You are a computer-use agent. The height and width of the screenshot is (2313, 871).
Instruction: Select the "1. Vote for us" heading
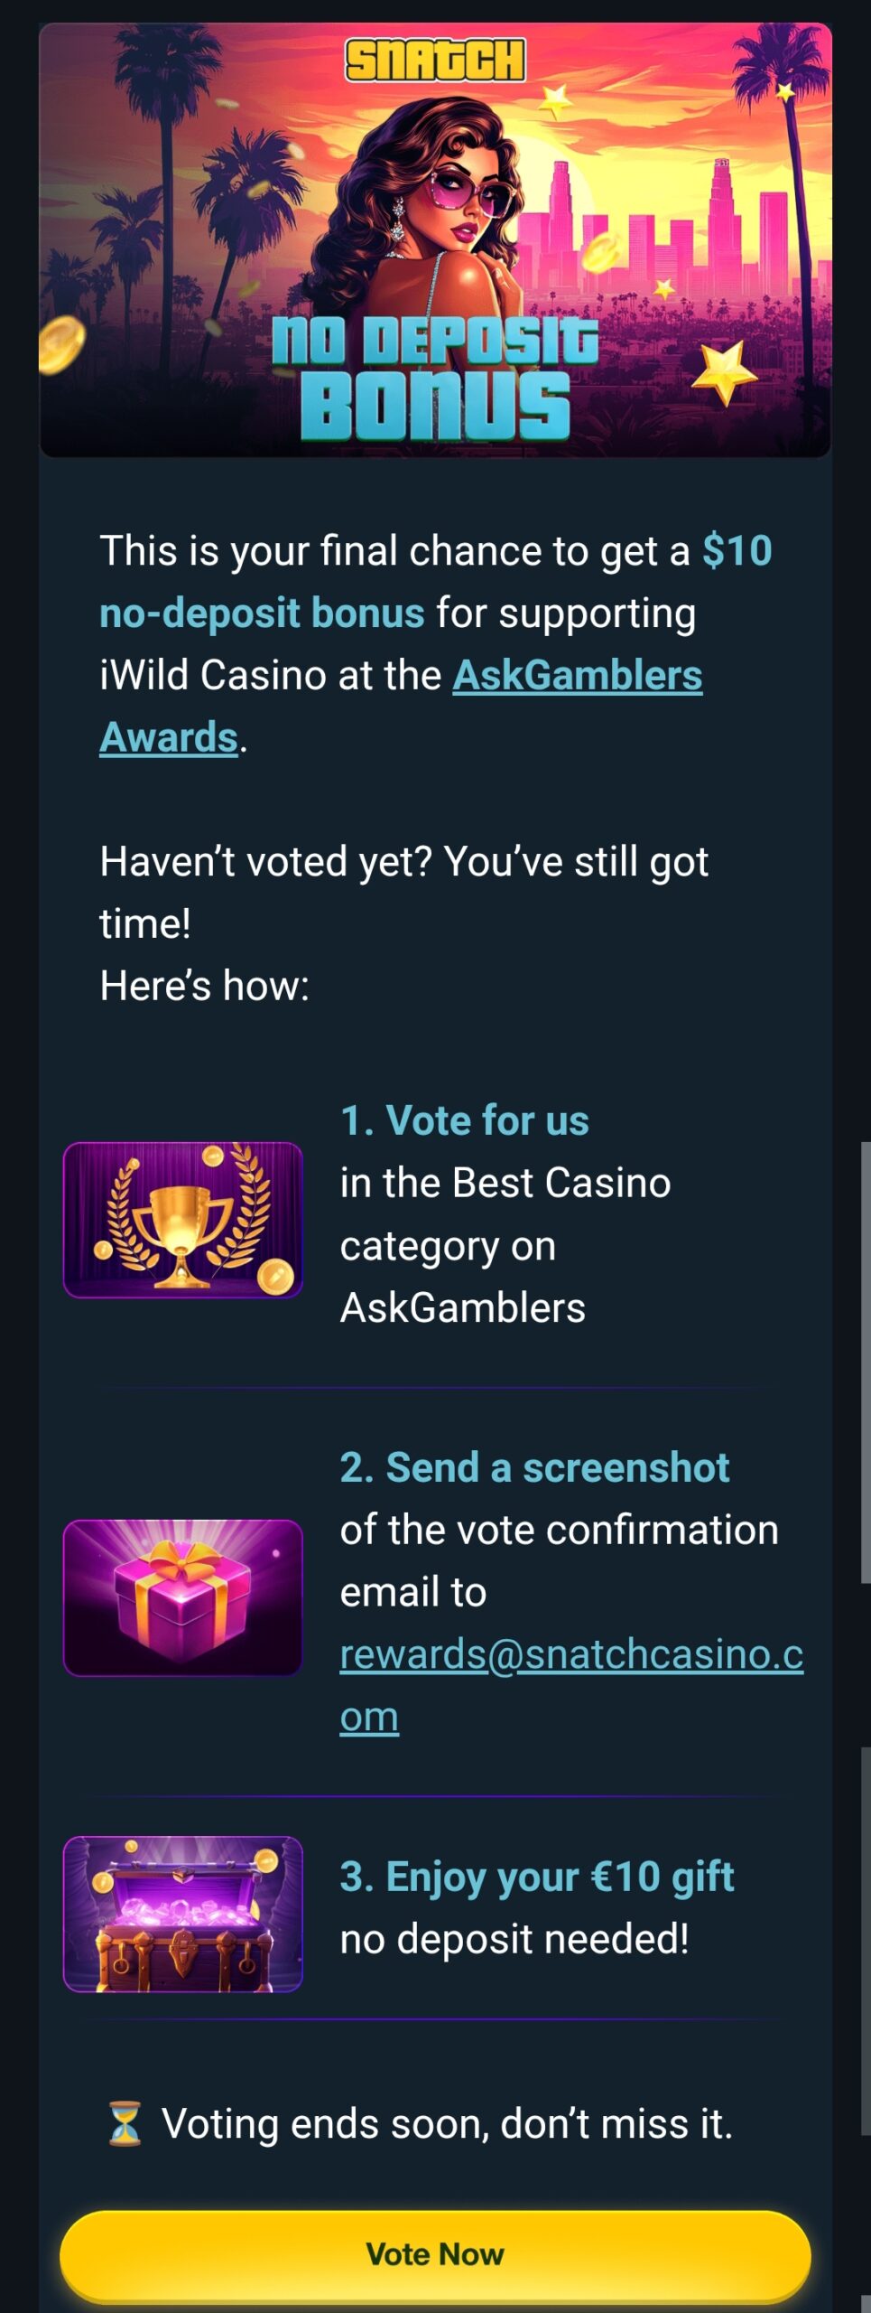[x=464, y=1120]
